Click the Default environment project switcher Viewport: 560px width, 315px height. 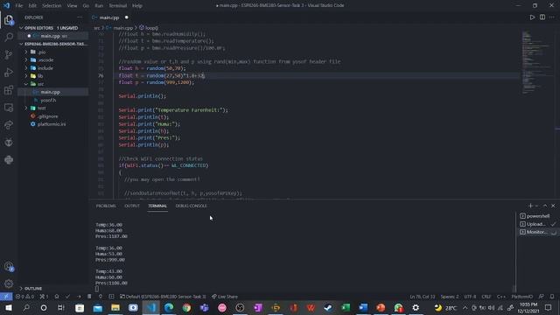click(163, 297)
